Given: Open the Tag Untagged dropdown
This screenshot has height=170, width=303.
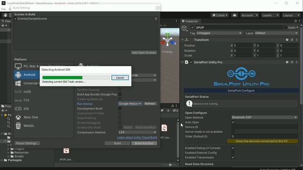Looking at the screenshot, I should coord(219,33).
